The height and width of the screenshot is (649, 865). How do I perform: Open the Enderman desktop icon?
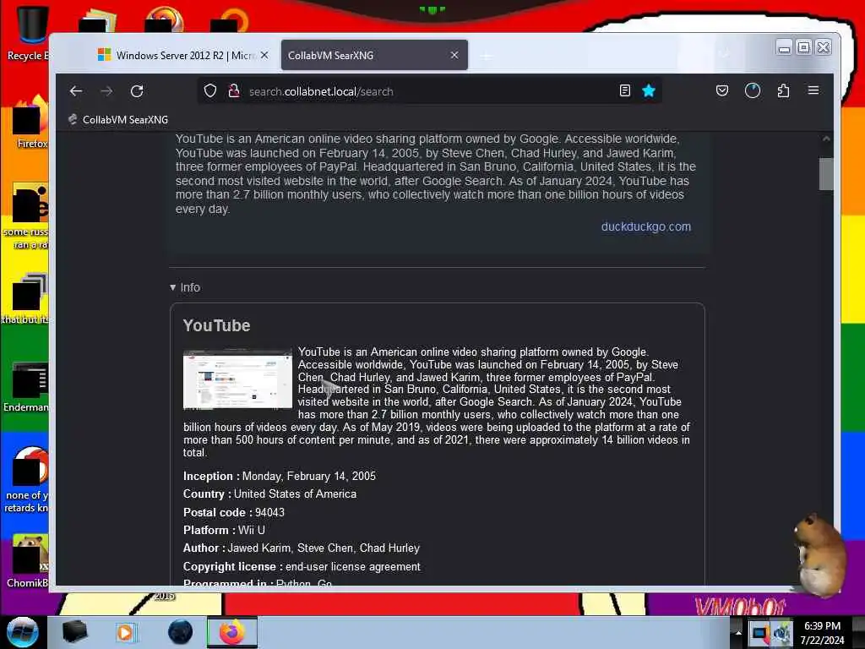click(26, 387)
